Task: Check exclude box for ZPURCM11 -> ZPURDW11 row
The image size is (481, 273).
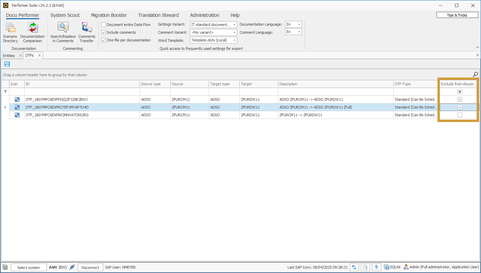Action: 459,115
